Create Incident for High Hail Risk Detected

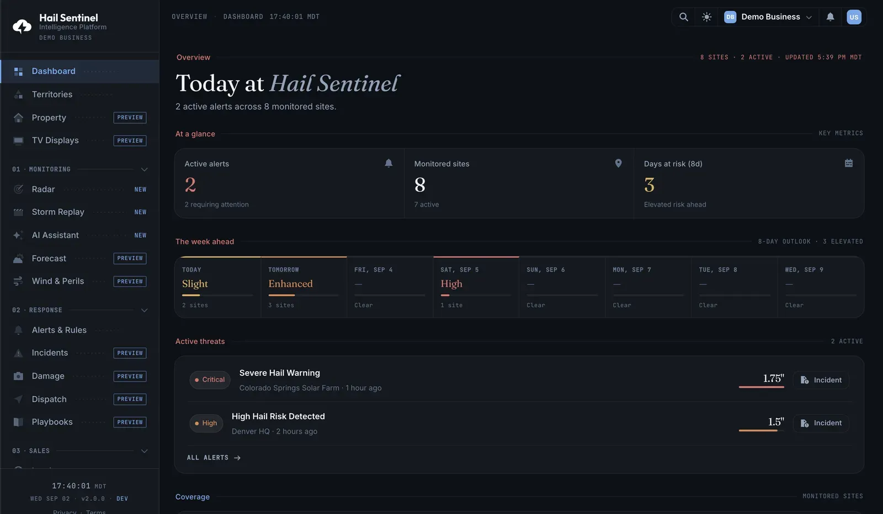821,423
